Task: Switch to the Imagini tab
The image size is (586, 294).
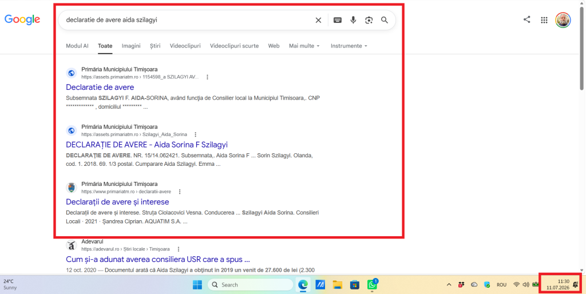Action: [131, 46]
